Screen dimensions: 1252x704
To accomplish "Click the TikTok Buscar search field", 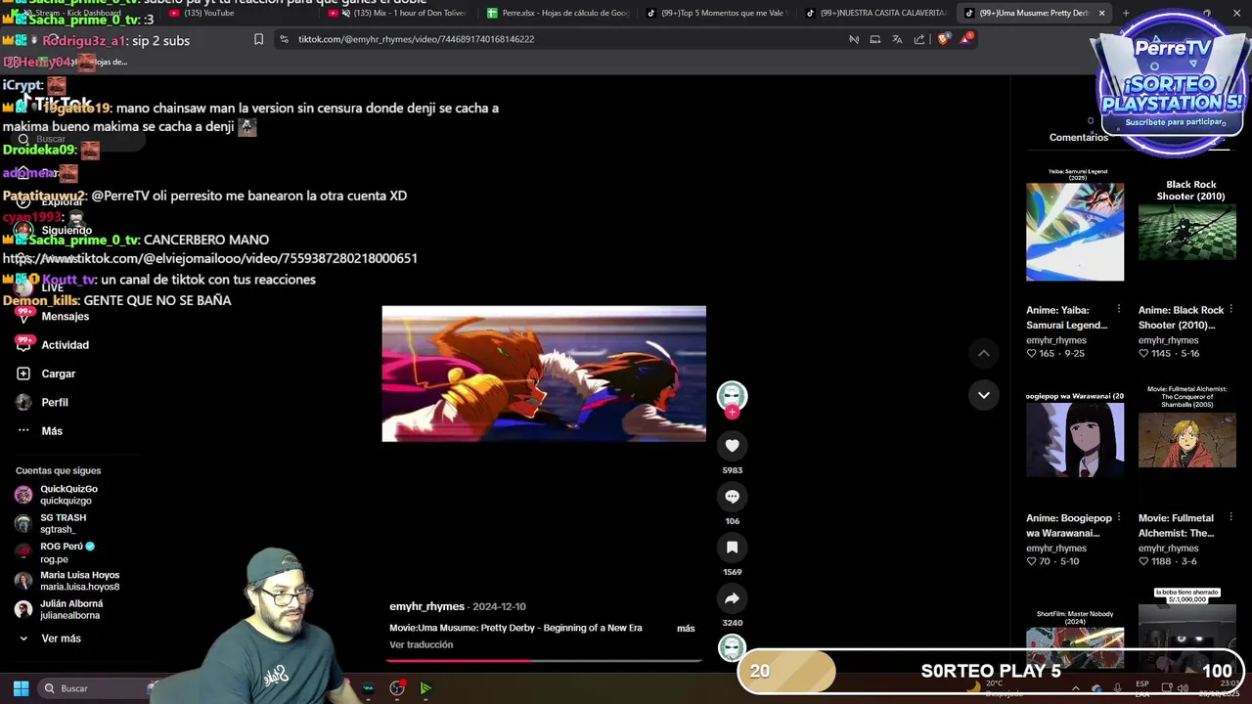I will pos(78,139).
